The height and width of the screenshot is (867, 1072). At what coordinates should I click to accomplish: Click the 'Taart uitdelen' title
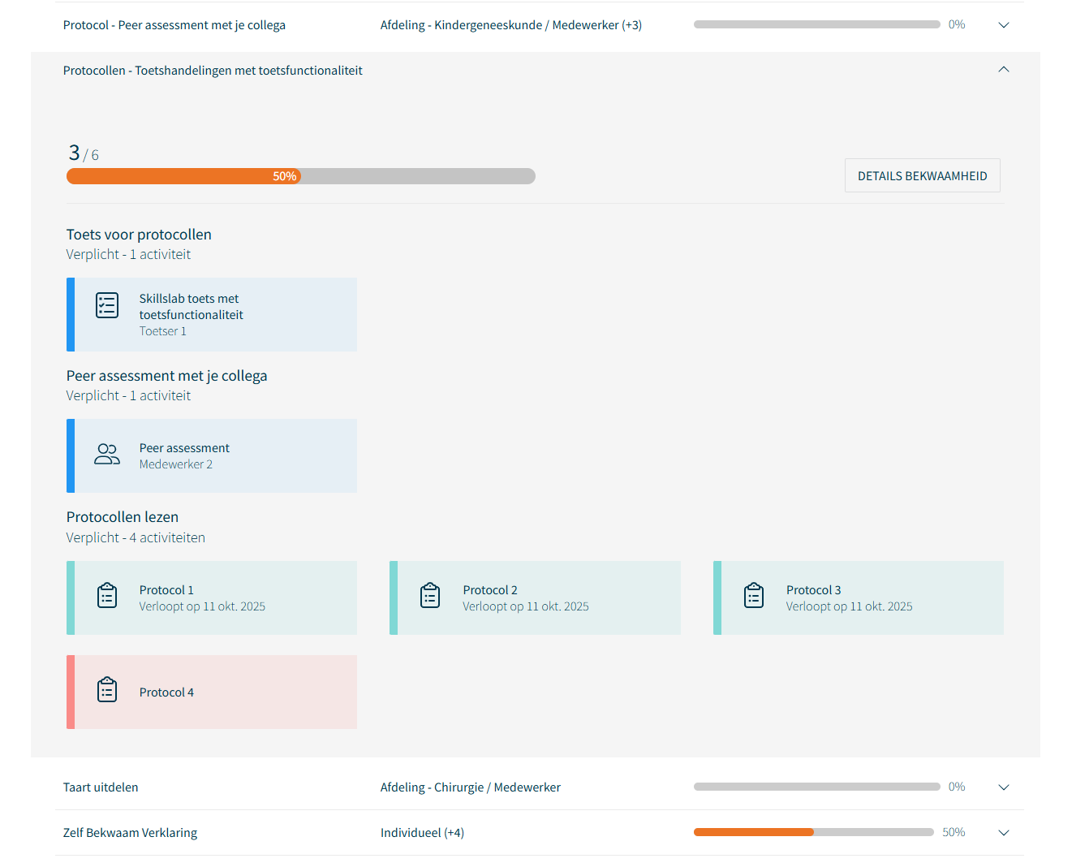click(101, 787)
